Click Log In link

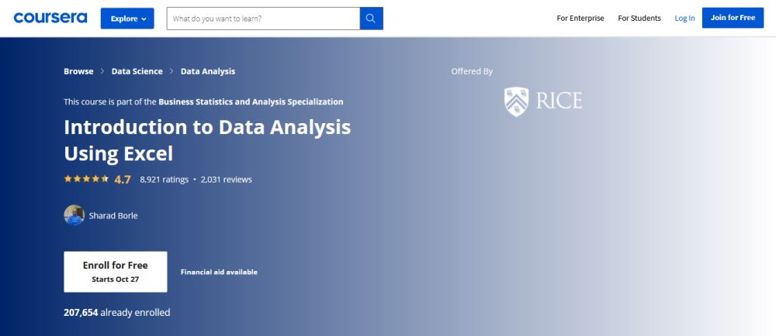[x=684, y=19]
